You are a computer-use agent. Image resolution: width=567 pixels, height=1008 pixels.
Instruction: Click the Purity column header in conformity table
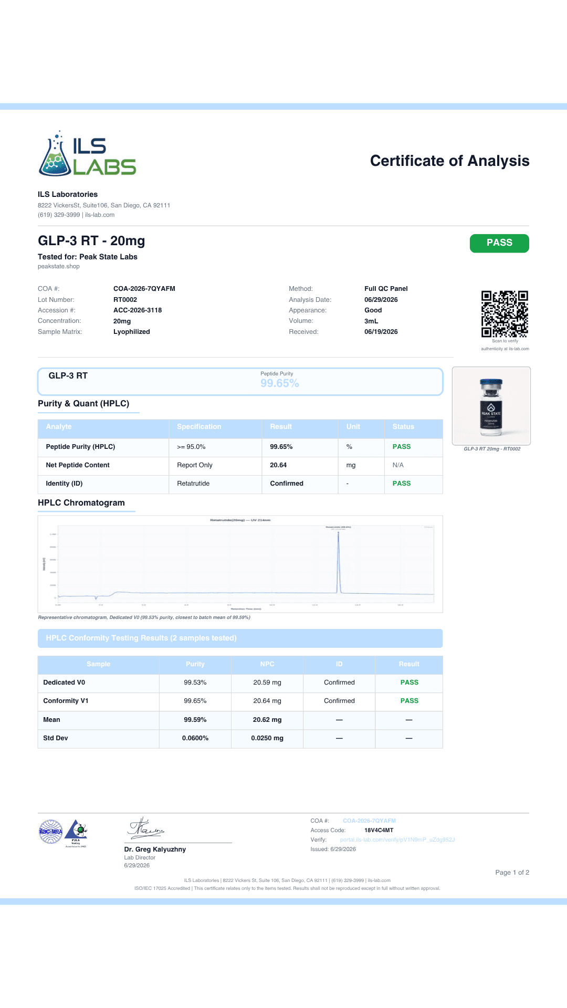tap(195, 664)
